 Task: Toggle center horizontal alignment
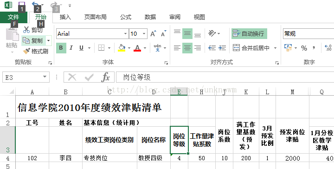[187, 48]
